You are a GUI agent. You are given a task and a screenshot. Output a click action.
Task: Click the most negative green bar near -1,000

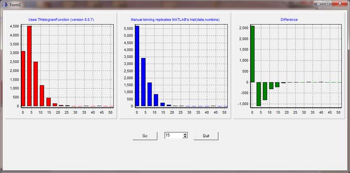[x=259, y=94]
